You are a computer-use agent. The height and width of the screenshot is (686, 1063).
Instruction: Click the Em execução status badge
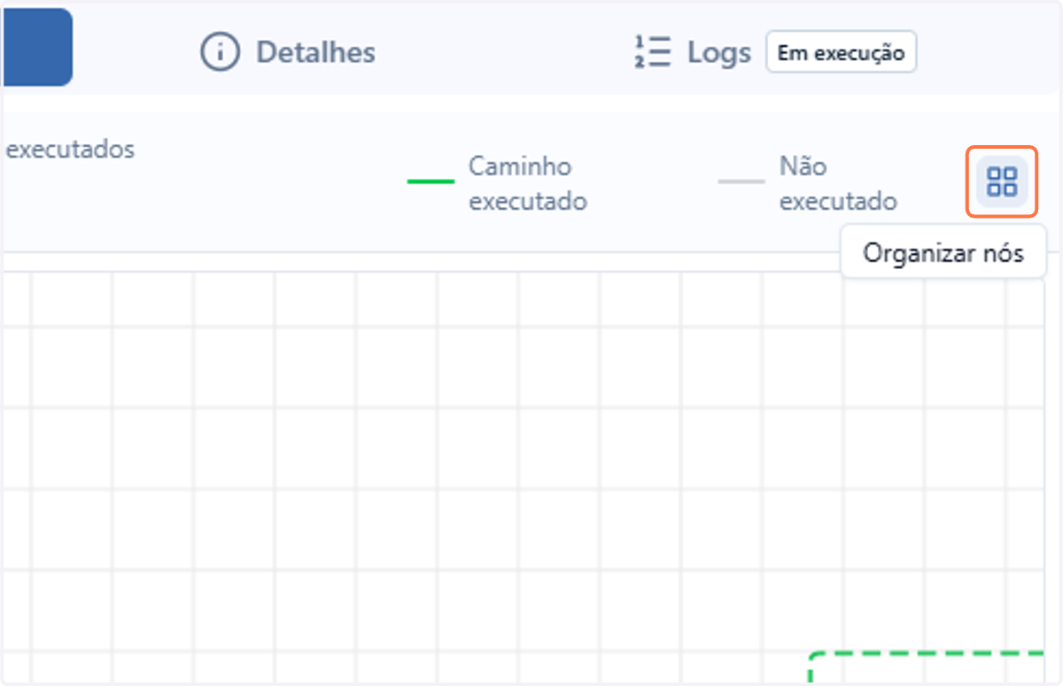click(x=841, y=52)
